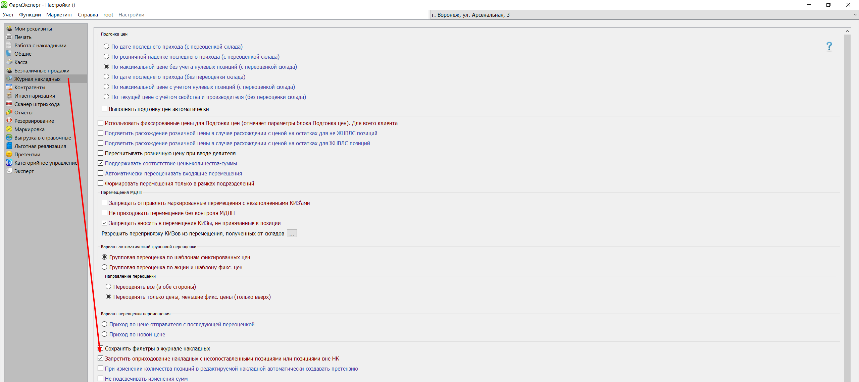Open the Функции menu

coord(30,15)
